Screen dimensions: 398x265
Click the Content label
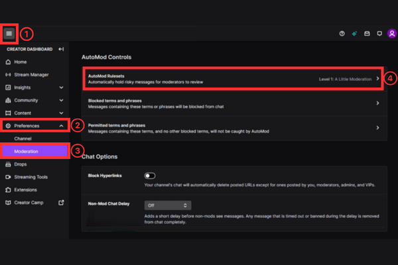coord(23,113)
